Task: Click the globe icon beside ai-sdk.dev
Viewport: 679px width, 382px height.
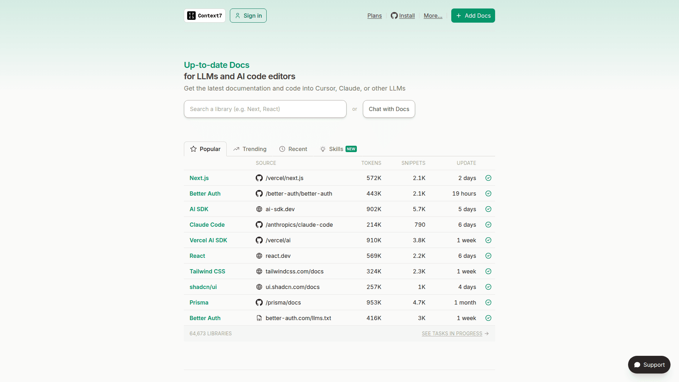Action: click(x=259, y=209)
